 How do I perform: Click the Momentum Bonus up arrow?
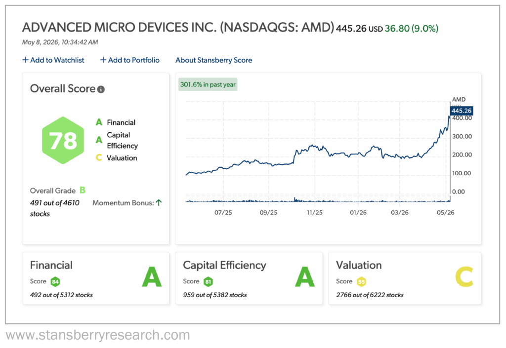tap(159, 203)
